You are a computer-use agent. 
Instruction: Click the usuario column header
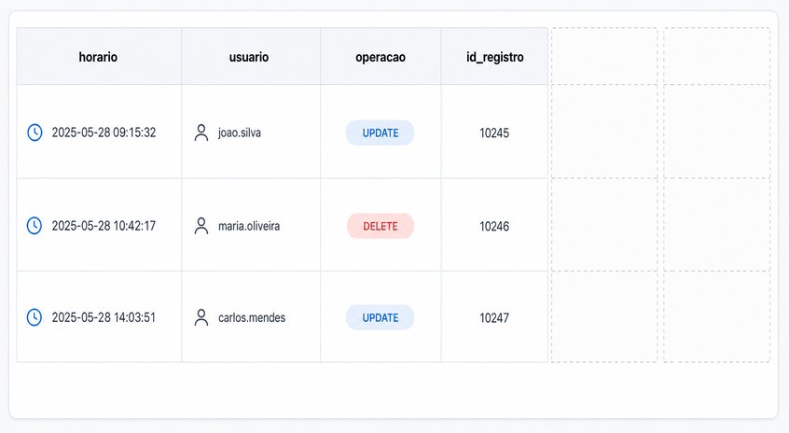251,56
